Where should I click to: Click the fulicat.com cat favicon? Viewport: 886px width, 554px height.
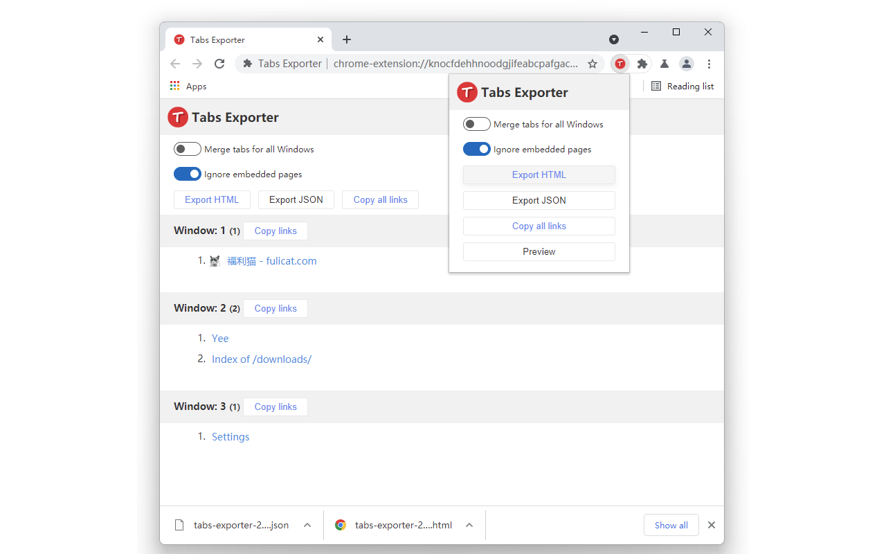215,261
